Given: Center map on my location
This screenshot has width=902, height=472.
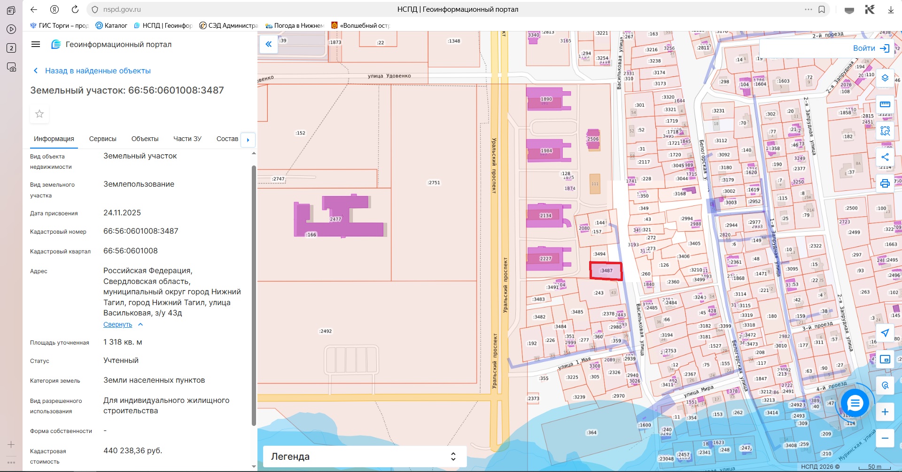Looking at the screenshot, I should point(885,333).
